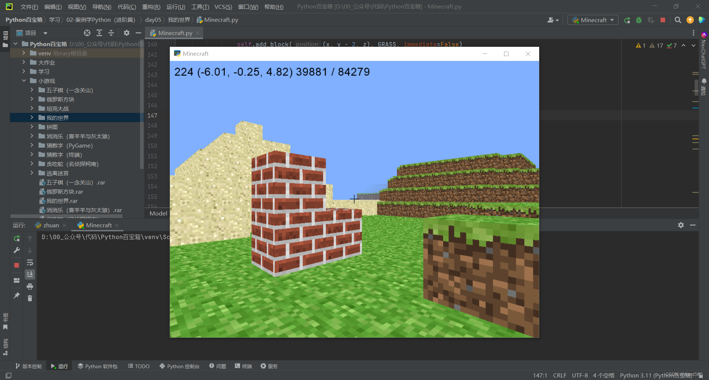Screen dimensions: 709x380
Task: Open Python 控制台 tool window
Action: [179, 366]
